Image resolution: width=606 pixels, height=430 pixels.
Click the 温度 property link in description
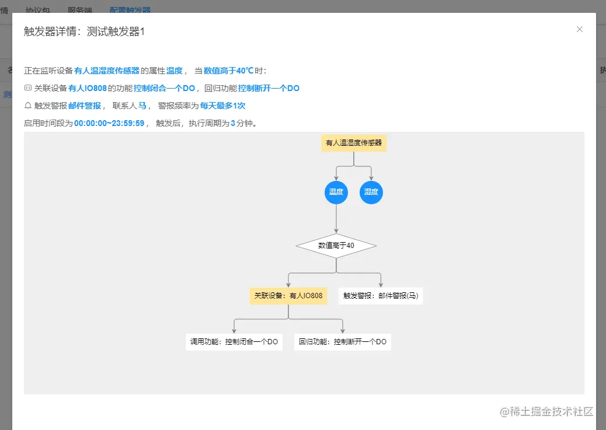pyautogui.click(x=175, y=71)
